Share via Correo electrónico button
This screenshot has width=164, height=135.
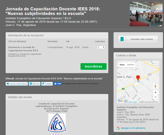(17, 84)
